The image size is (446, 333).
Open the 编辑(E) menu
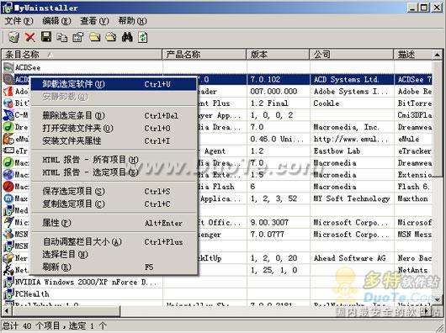tap(56, 21)
